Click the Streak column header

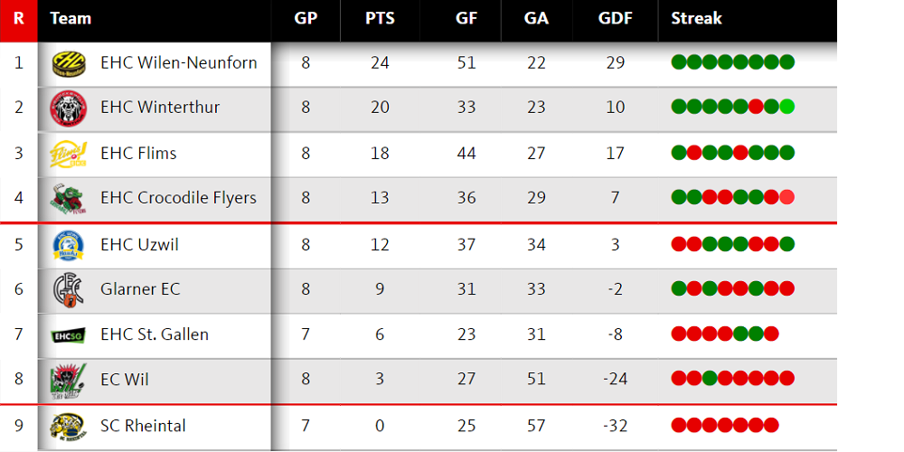pos(696,18)
